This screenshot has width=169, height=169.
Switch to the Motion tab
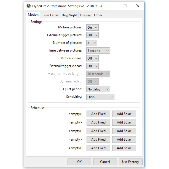(x=33, y=15)
